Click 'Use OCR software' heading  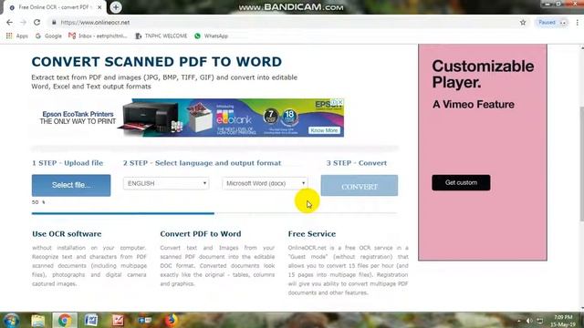[x=67, y=234]
